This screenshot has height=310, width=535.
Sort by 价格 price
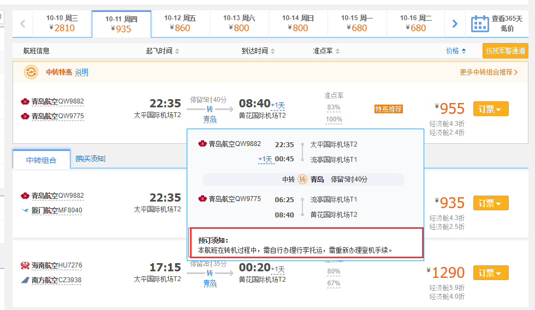pyautogui.click(x=456, y=51)
